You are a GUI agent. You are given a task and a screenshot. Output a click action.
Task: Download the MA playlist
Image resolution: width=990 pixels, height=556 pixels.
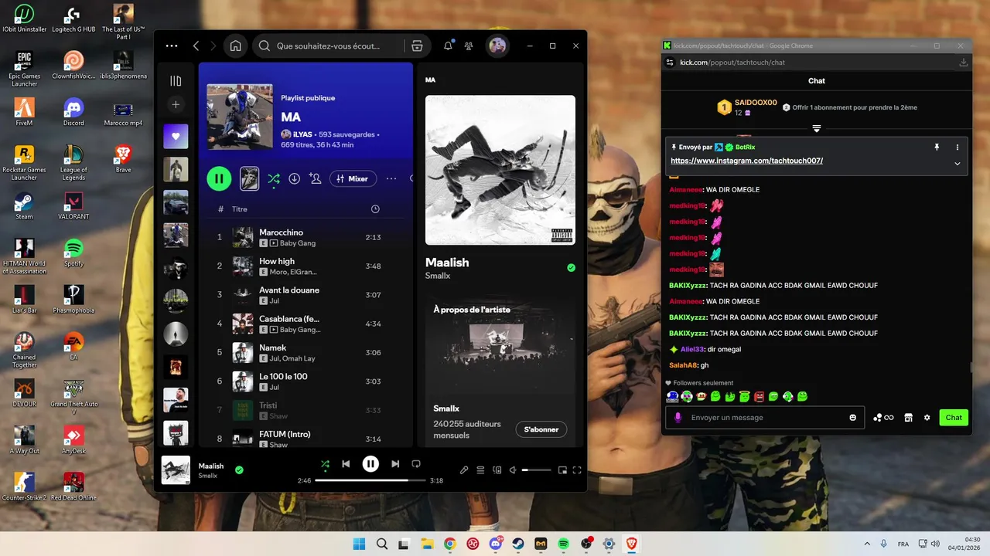[x=294, y=178]
